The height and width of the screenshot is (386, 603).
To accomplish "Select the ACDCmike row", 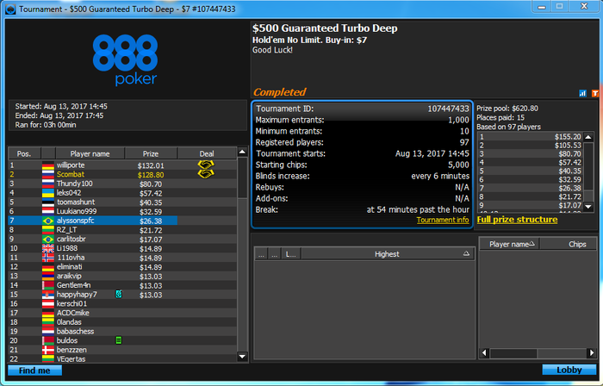I will (122, 313).
